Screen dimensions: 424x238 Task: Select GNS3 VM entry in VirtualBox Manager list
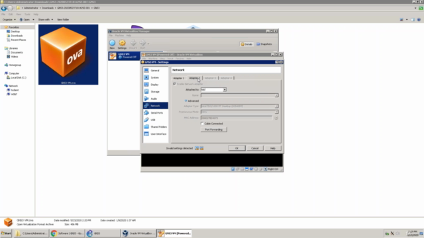[125, 56]
